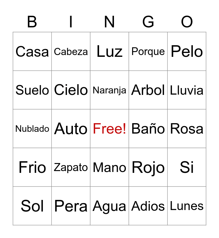The height and width of the screenshot is (238, 219).
Task: Select the Cabeza square
Action: click(71, 51)
